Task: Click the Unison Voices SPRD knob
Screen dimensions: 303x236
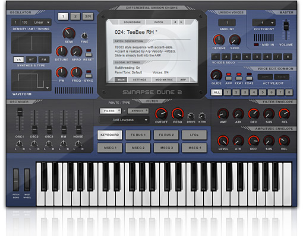Action: 235,40
